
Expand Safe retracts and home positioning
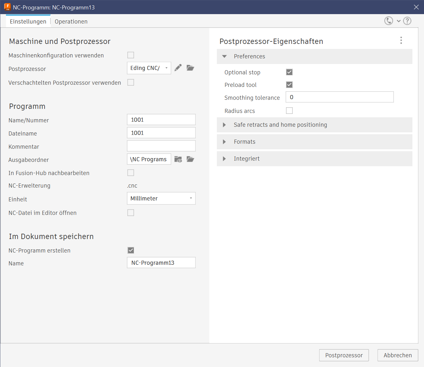click(314, 125)
